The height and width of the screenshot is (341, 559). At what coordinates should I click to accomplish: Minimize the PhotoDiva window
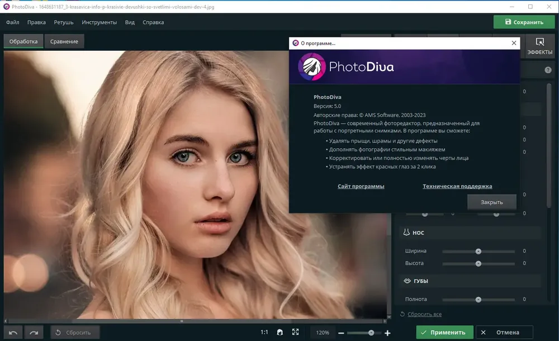[x=512, y=6]
